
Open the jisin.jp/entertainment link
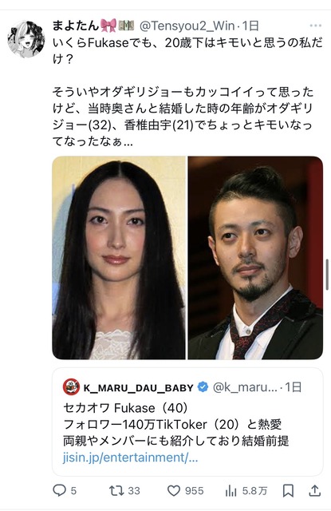130,458
